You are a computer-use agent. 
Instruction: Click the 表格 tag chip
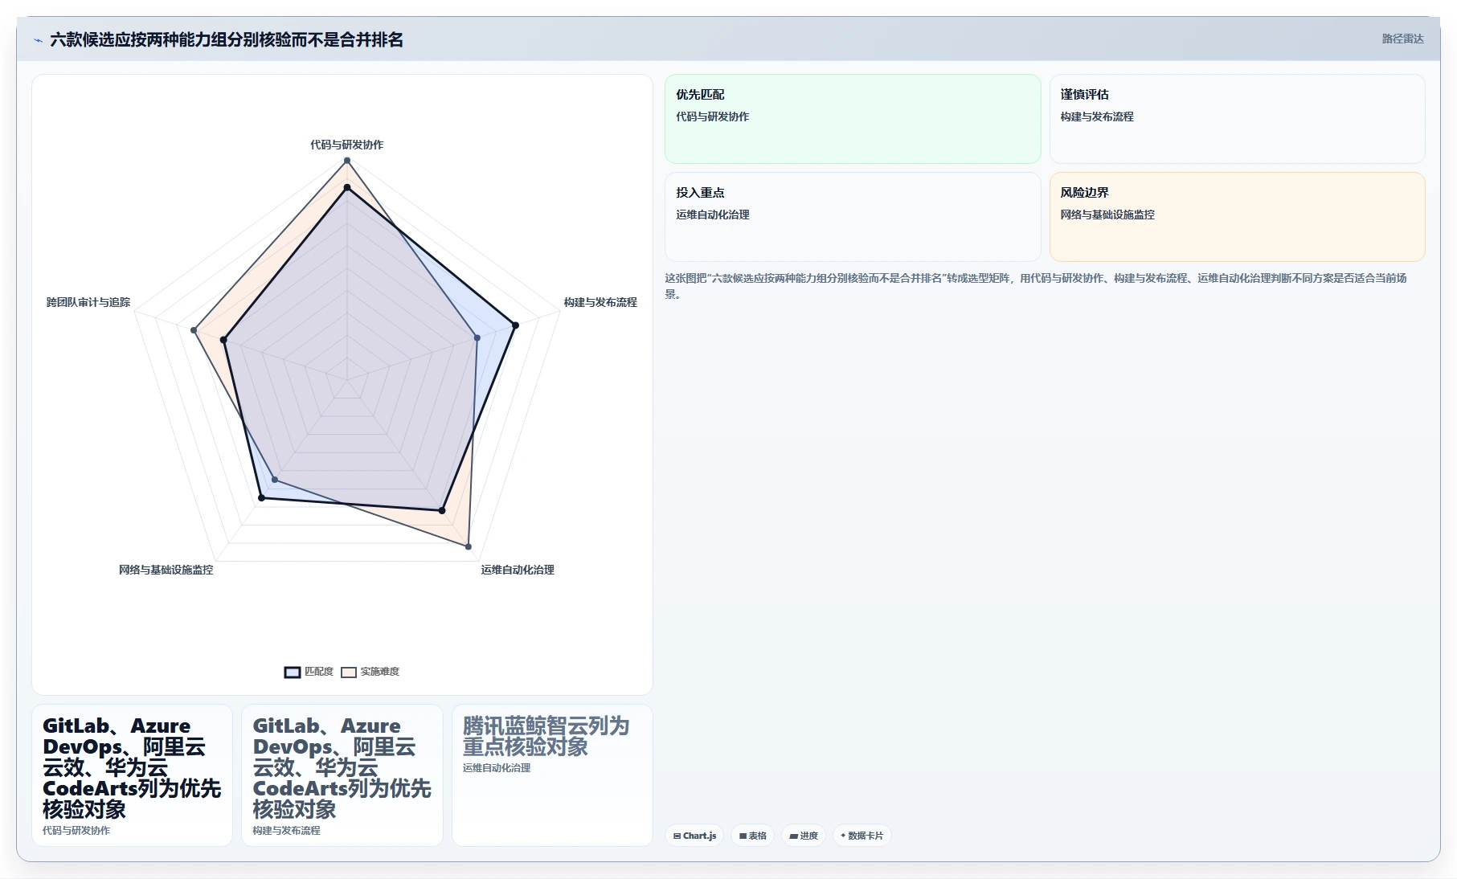click(x=753, y=836)
